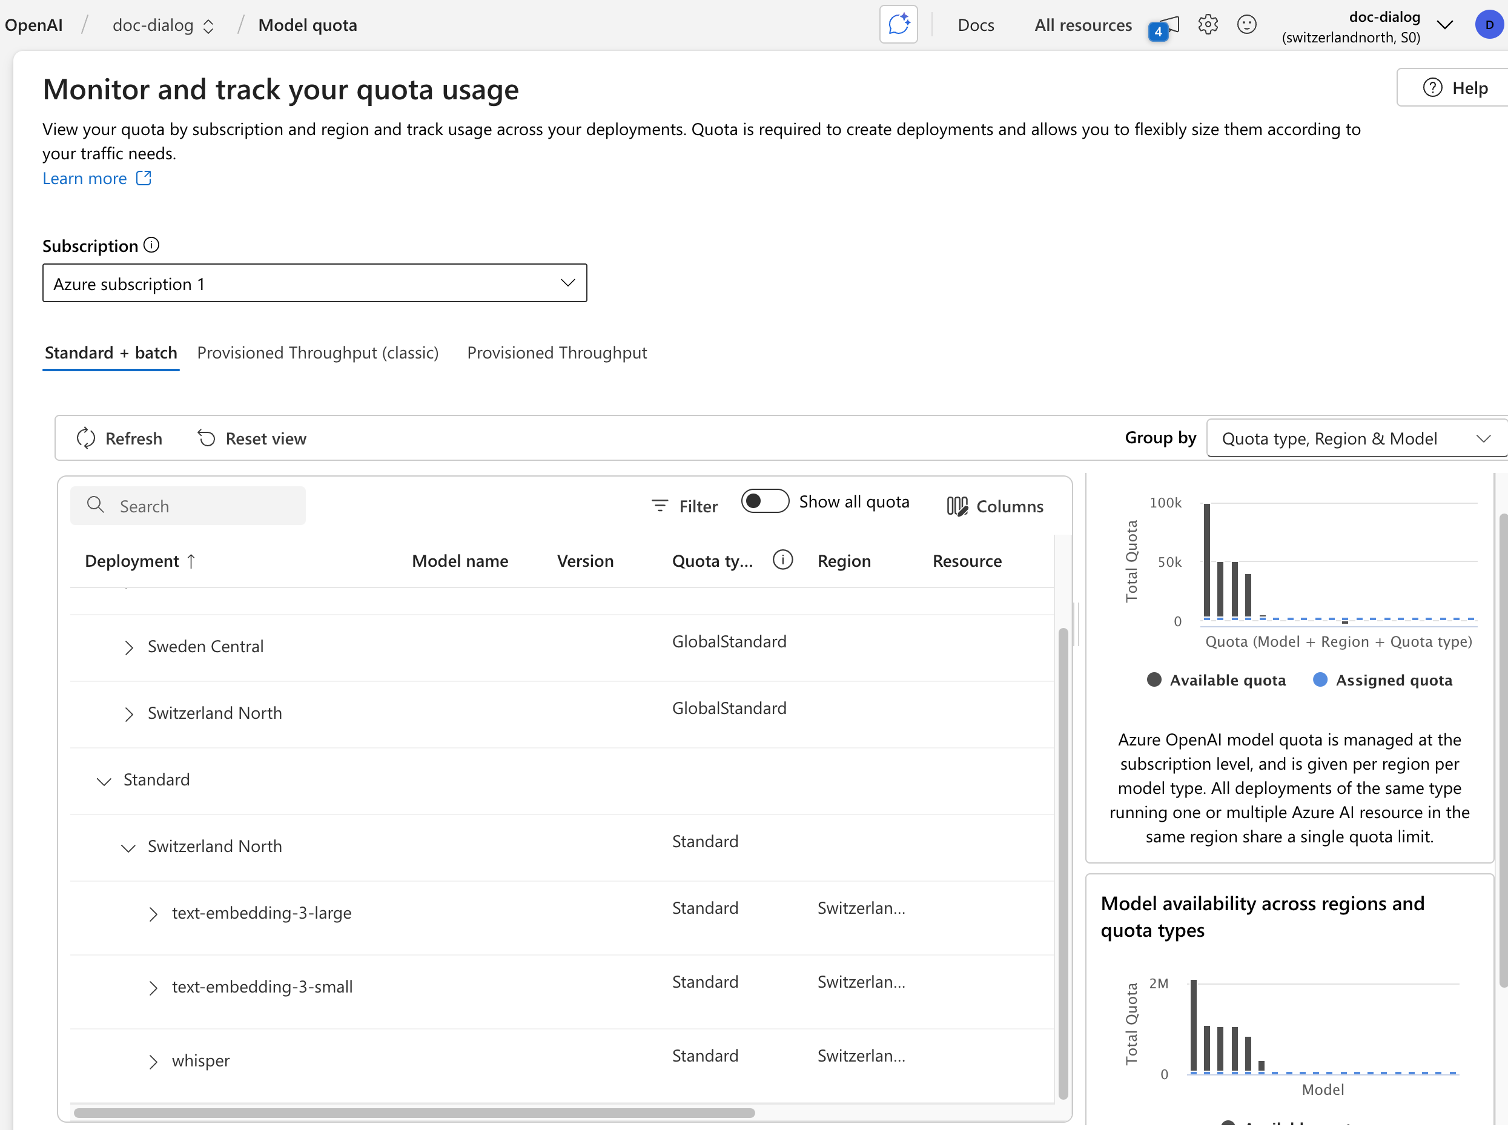Click the tallest bar in quota chart
The width and height of the screenshot is (1508, 1130).
click(x=1206, y=561)
